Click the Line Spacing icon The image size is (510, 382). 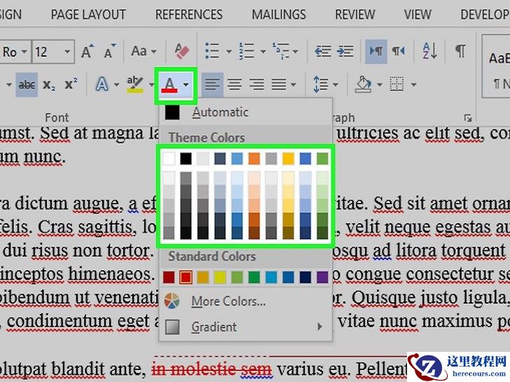click(320, 85)
